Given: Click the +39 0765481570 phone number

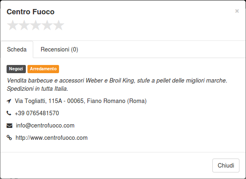Looking at the screenshot, I should click(x=37, y=113).
